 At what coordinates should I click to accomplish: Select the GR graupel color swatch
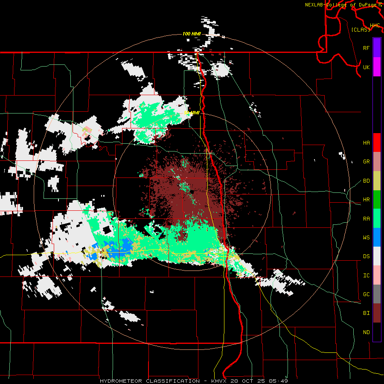click(377, 162)
